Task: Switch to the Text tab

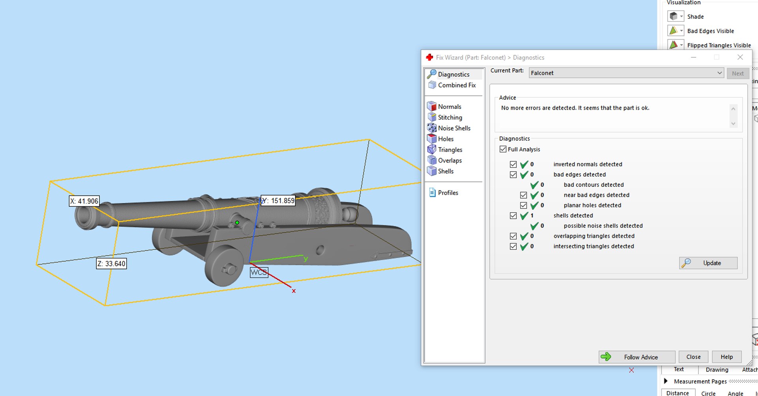Action: click(679, 369)
